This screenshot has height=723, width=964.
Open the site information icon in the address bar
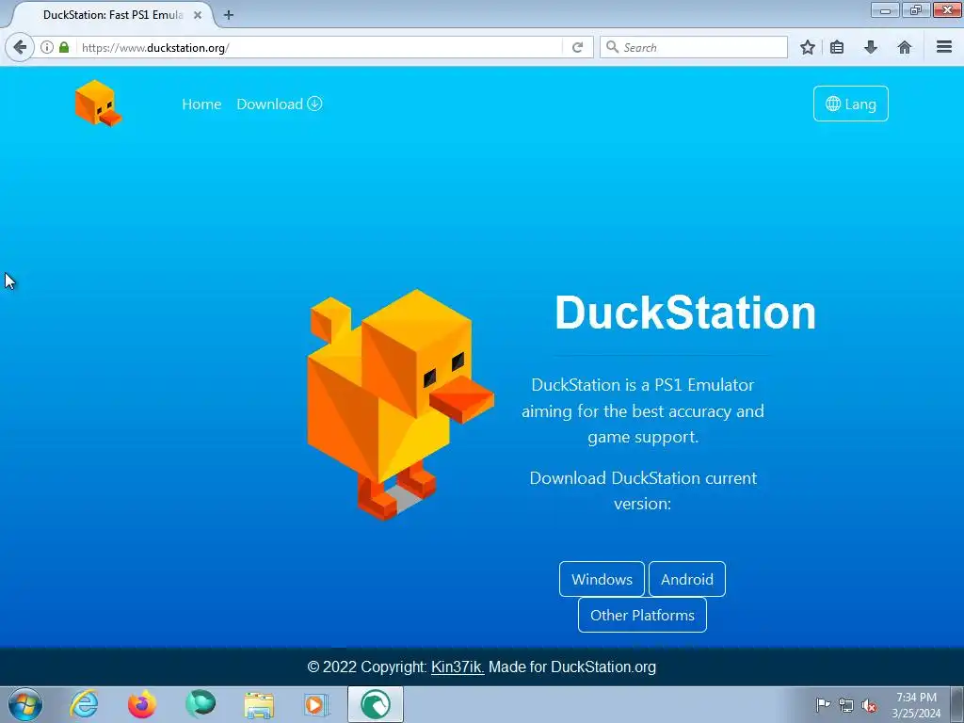pos(47,47)
